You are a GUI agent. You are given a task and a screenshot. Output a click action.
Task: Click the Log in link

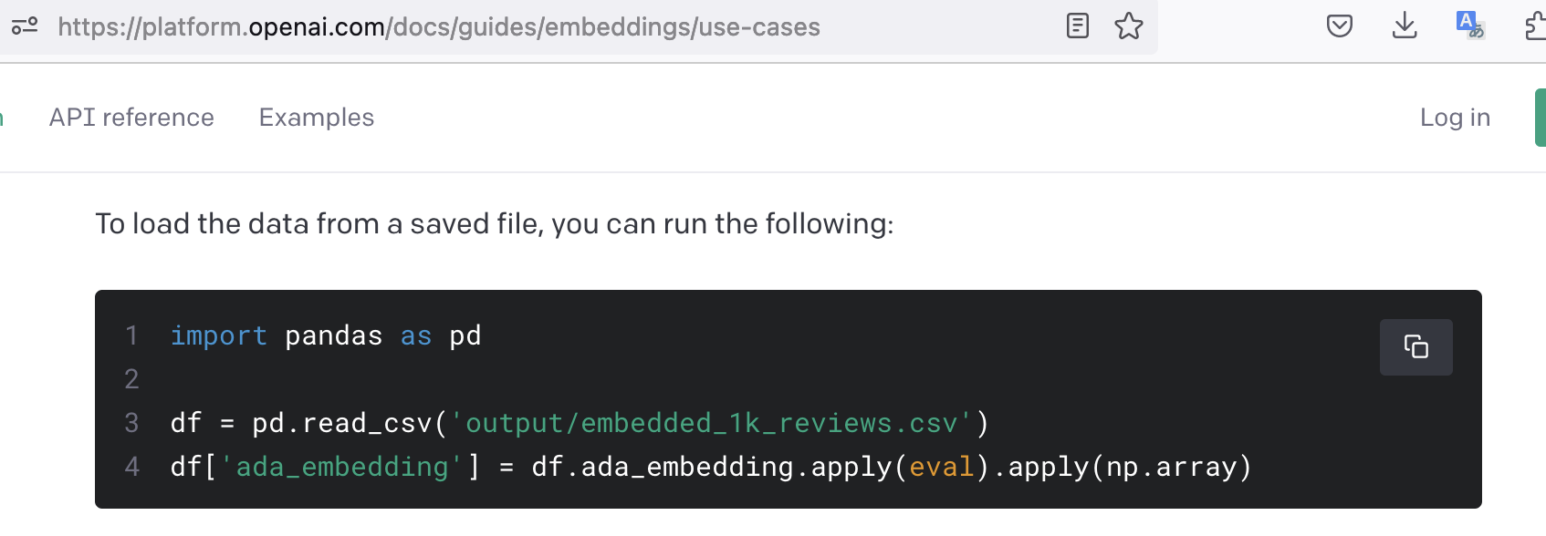[x=1455, y=118]
